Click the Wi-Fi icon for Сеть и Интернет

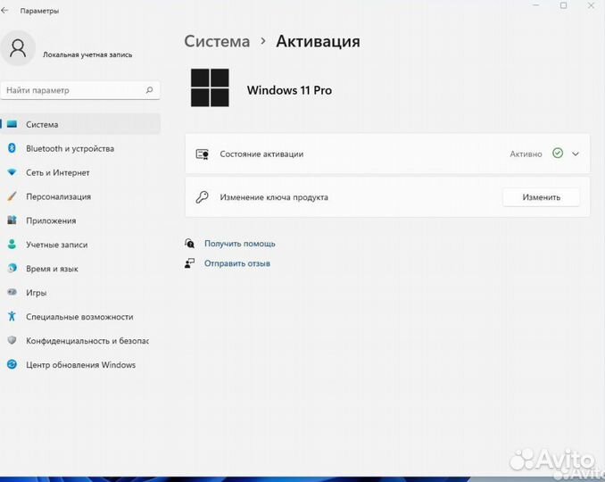click(12, 172)
